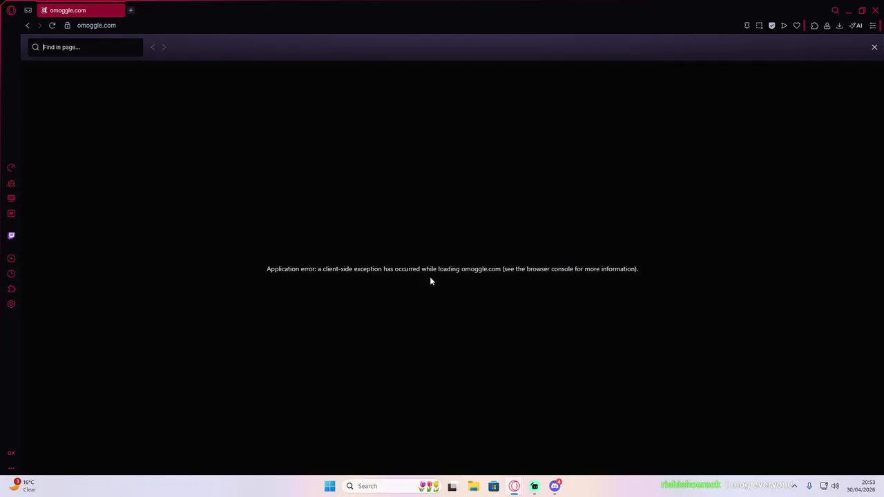Image resolution: width=884 pixels, height=497 pixels.
Task: Open File Explorer from taskbar
Action: [473, 486]
